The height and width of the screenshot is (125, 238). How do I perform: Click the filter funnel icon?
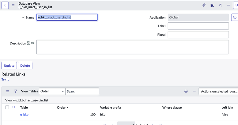coord(16,91)
